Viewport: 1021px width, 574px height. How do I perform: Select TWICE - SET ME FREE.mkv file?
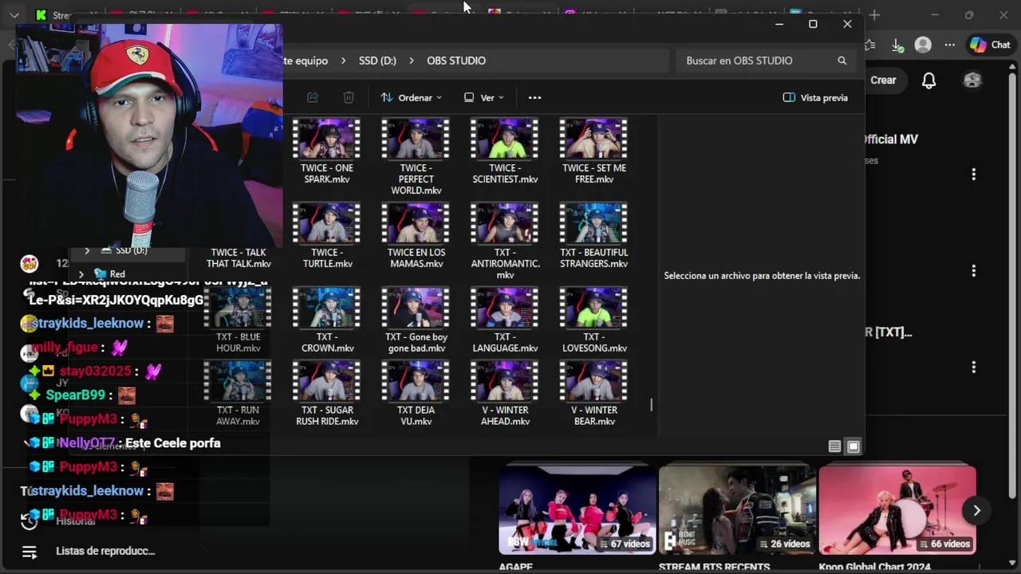click(x=593, y=151)
